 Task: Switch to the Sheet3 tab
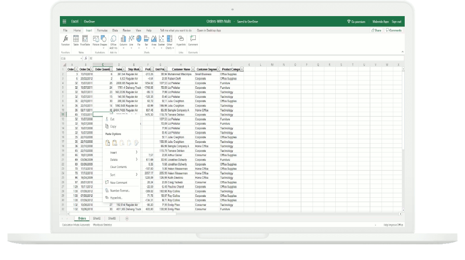coord(112,218)
